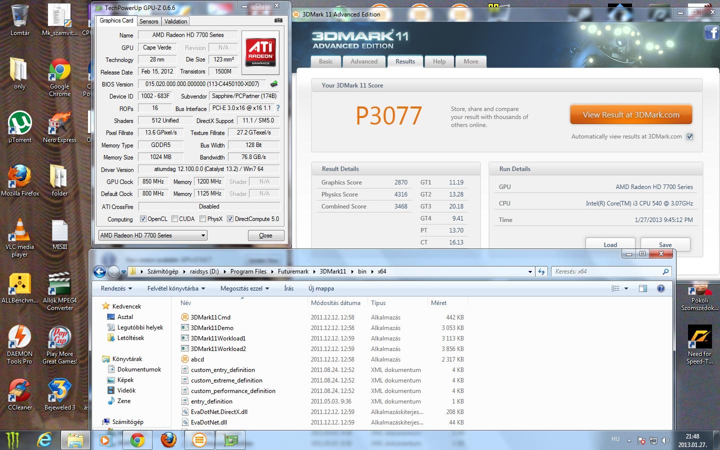This screenshot has height=450, width=720.
Task: Sort by Név column header
Action: (239, 303)
